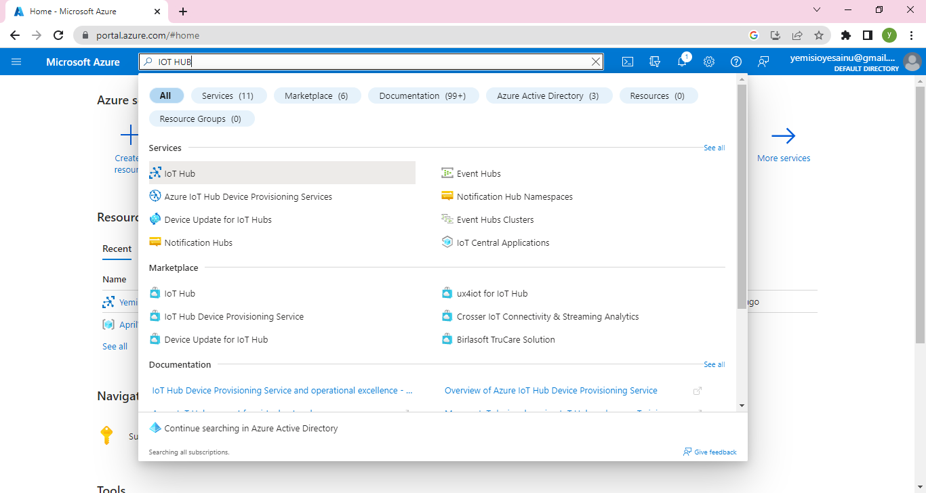Filter results by Services (11)

click(228, 95)
